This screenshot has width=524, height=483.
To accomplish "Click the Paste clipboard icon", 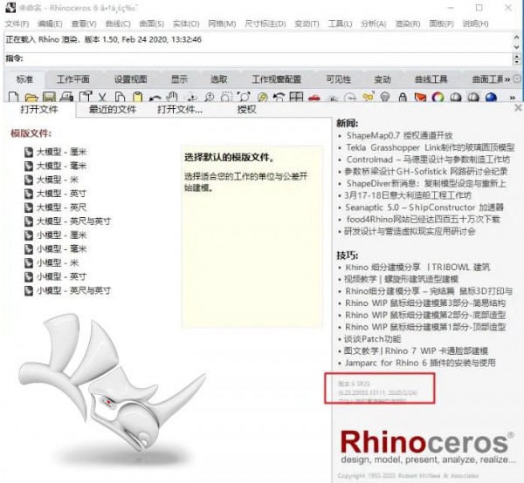I will click(x=137, y=98).
